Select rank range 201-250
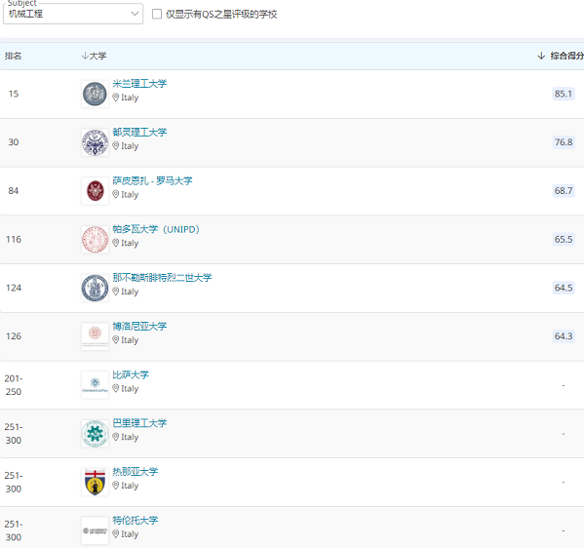Viewport: 584px width, 548px height. tap(14, 385)
